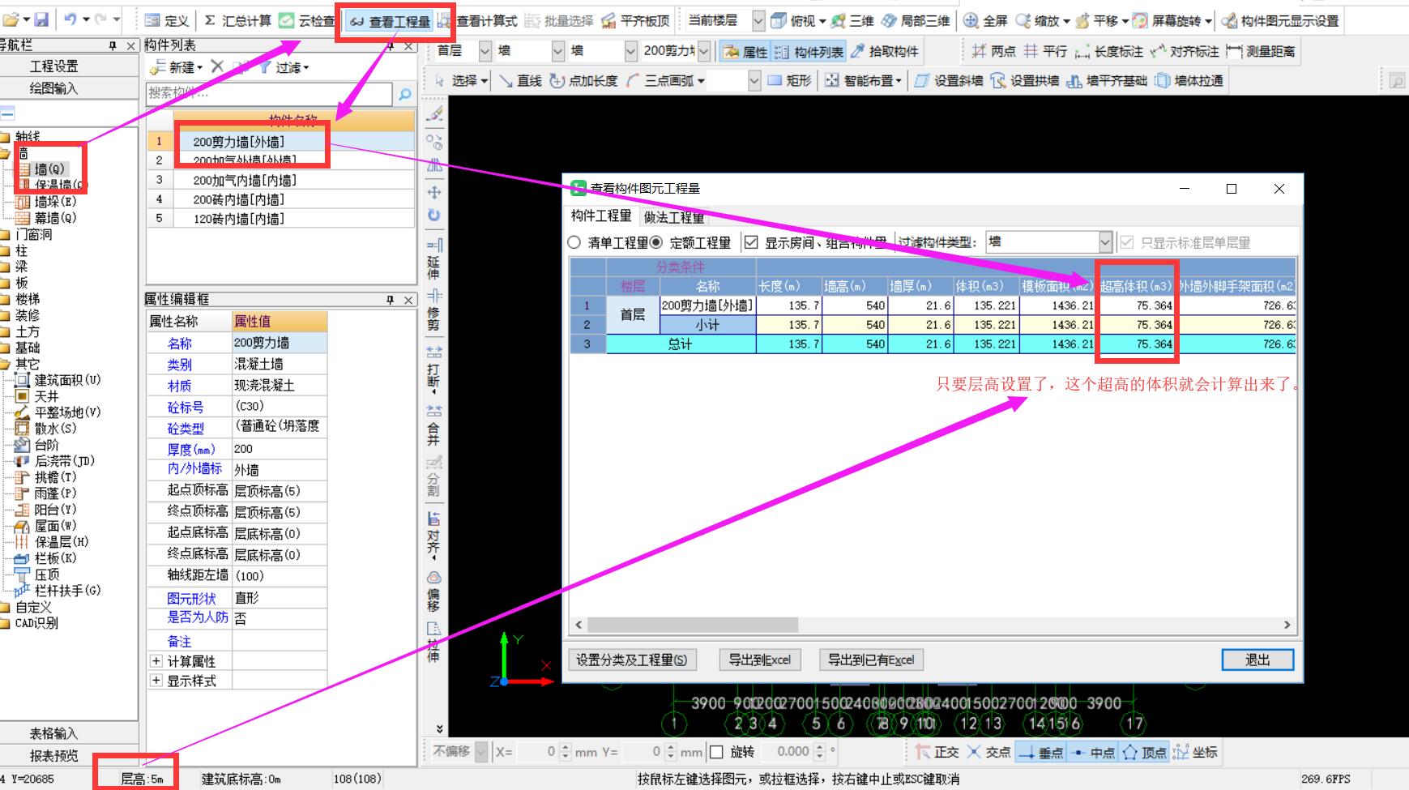1409x790 pixels.
Task: Click the save icon in top toolbar
Action: pos(41,19)
